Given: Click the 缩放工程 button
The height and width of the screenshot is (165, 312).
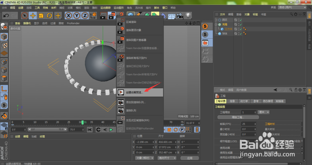Looking at the screenshot, I should pyautogui.click(x=238, y=117).
